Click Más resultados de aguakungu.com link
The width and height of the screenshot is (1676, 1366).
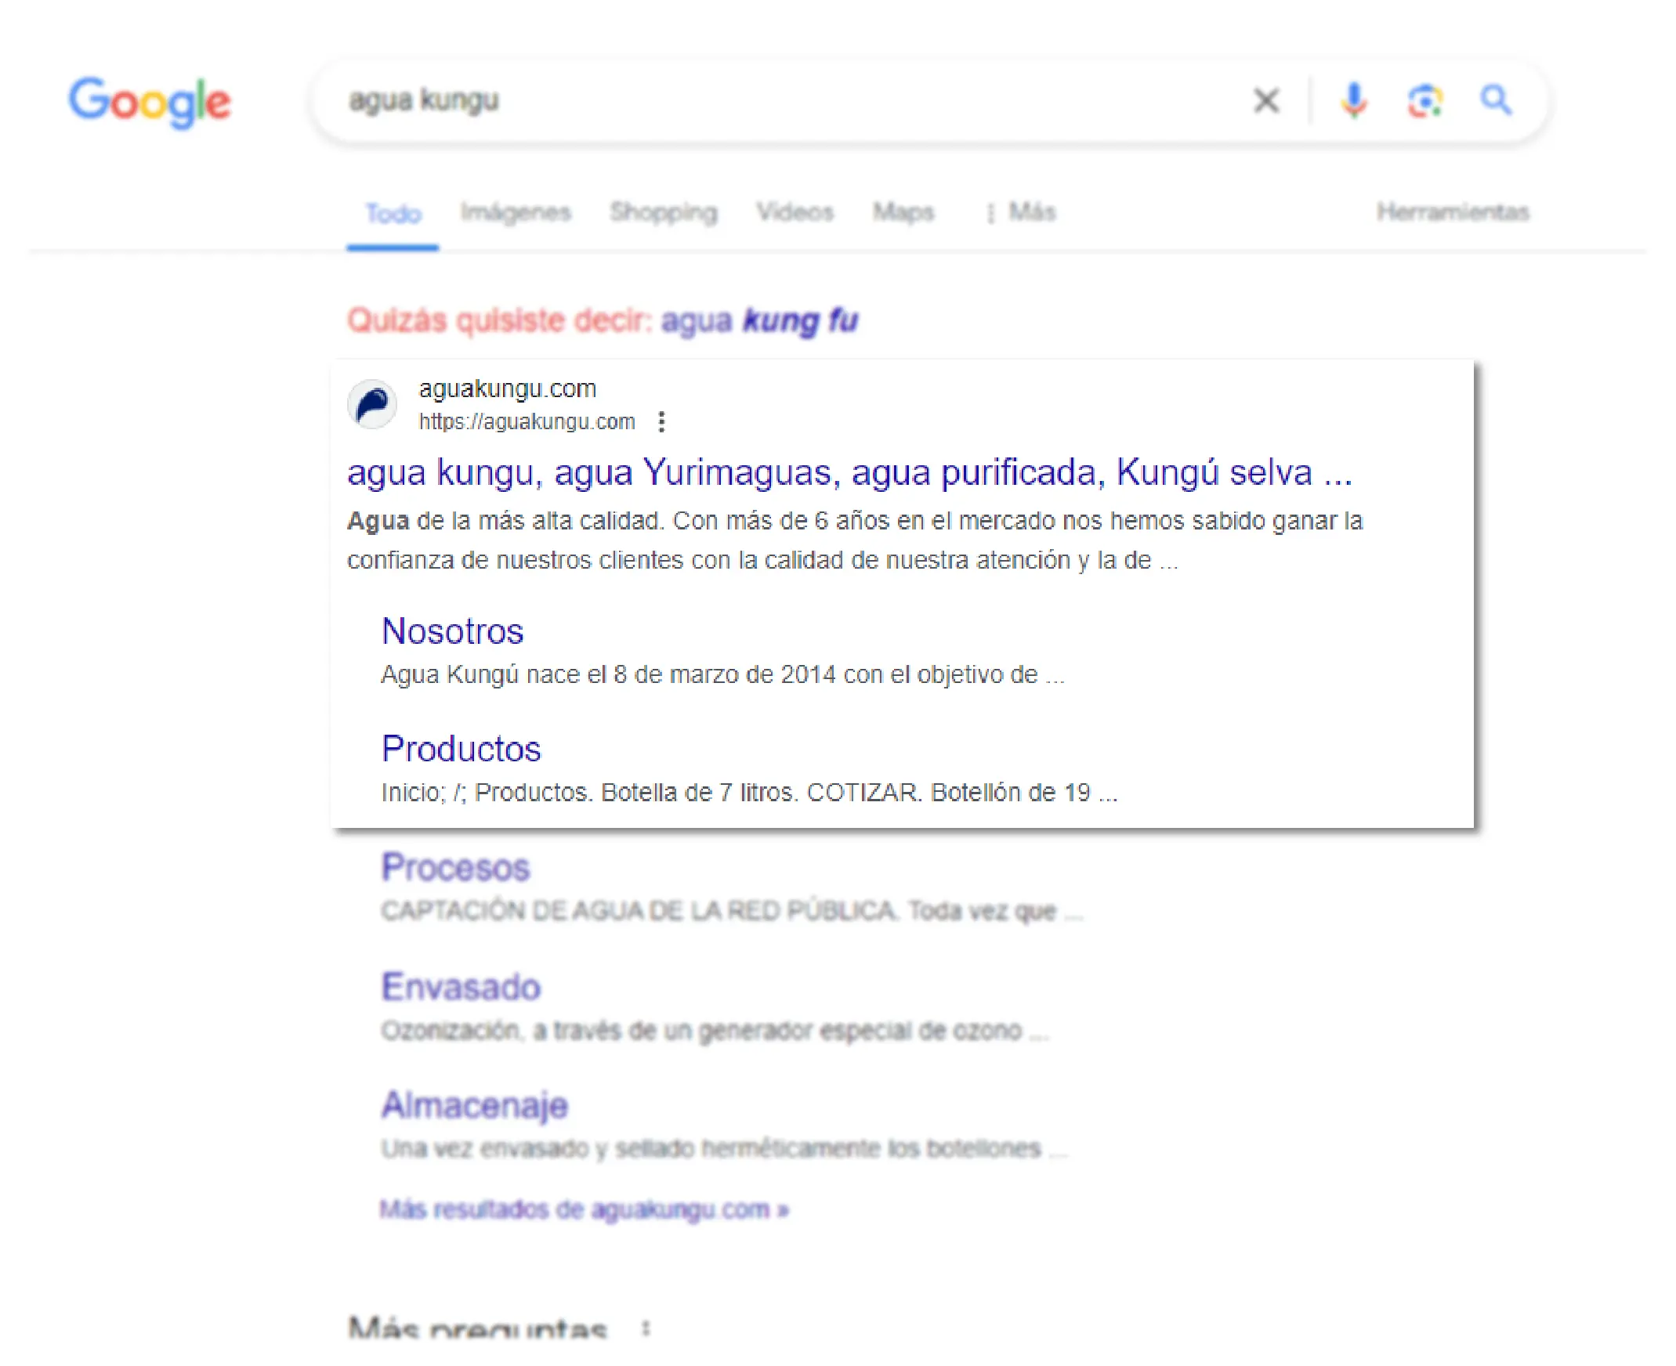click(584, 1209)
